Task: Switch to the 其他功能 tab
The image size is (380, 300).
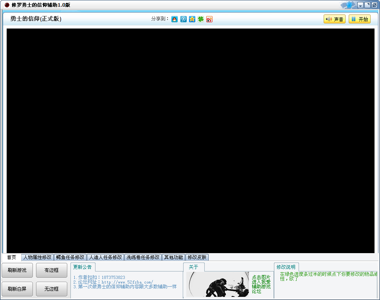Action: coord(173,257)
